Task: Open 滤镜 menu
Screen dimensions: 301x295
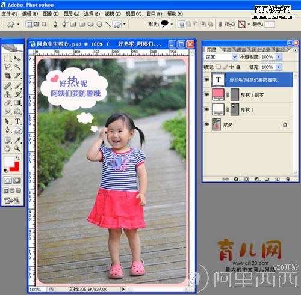Action: 113,14
